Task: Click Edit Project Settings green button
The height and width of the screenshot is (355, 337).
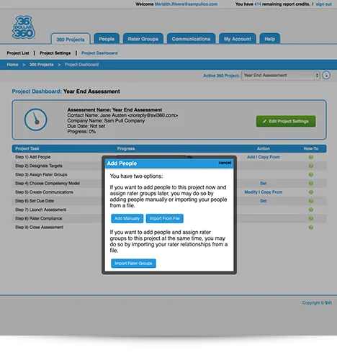Action: [286, 121]
